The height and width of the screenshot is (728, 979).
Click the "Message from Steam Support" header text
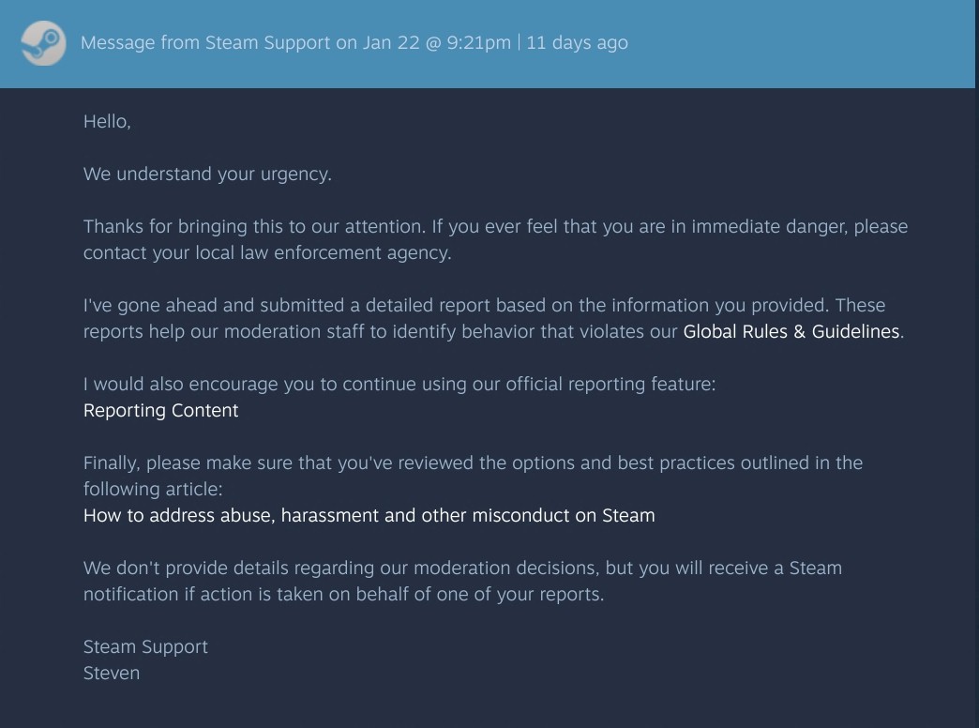point(205,43)
